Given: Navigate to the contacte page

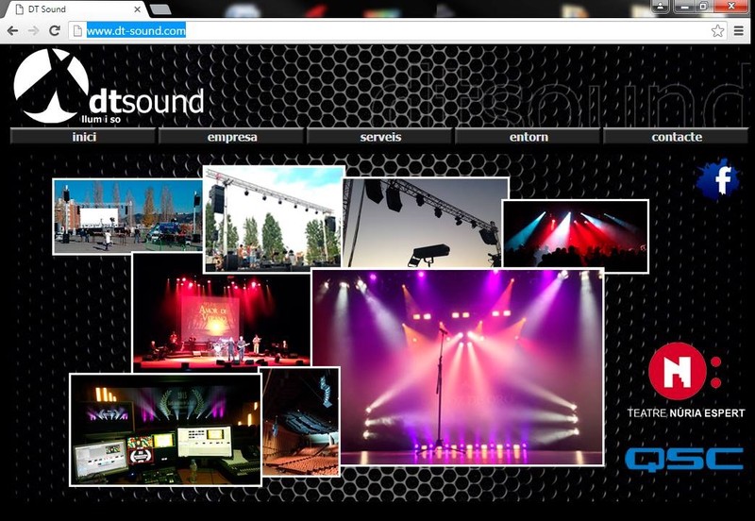Looking at the screenshot, I should coord(677,137).
